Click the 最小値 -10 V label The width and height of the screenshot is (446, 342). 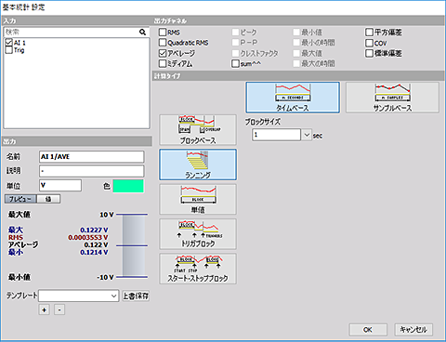(105, 277)
